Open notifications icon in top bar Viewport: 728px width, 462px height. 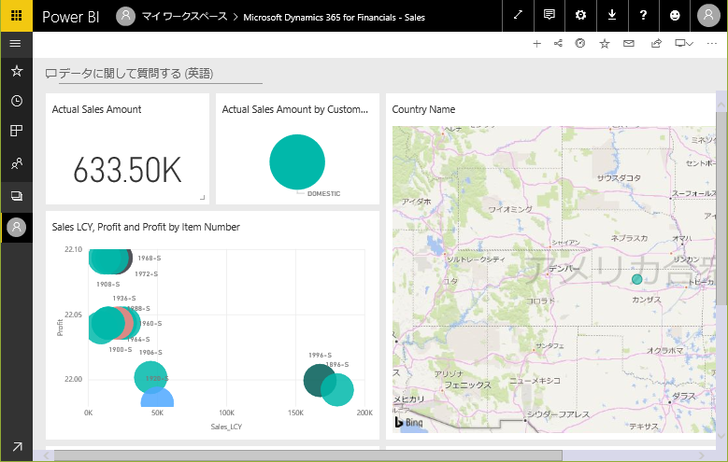pyautogui.click(x=550, y=15)
